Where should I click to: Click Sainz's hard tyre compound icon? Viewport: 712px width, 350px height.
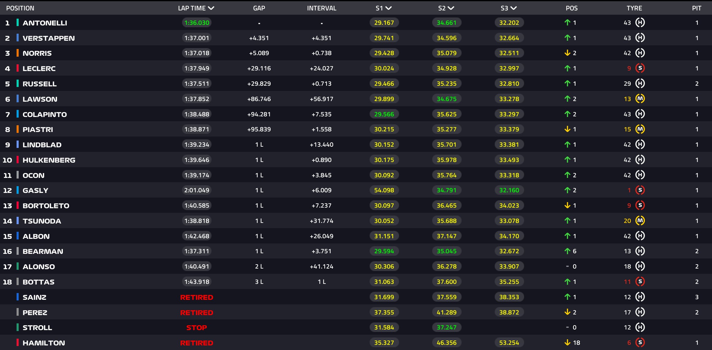(640, 297)
